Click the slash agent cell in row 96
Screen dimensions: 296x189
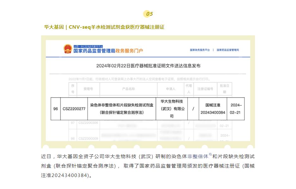193,109
